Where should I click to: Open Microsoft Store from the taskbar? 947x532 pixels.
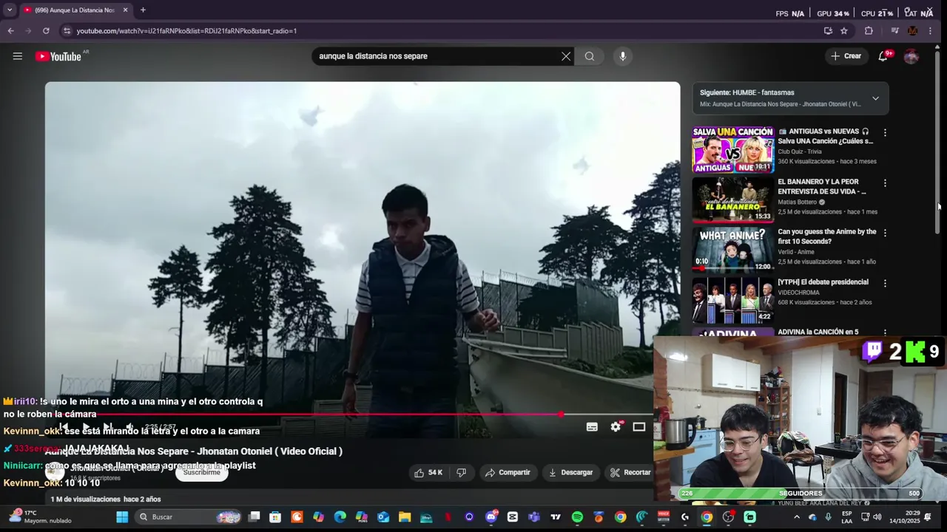(275, 517)
